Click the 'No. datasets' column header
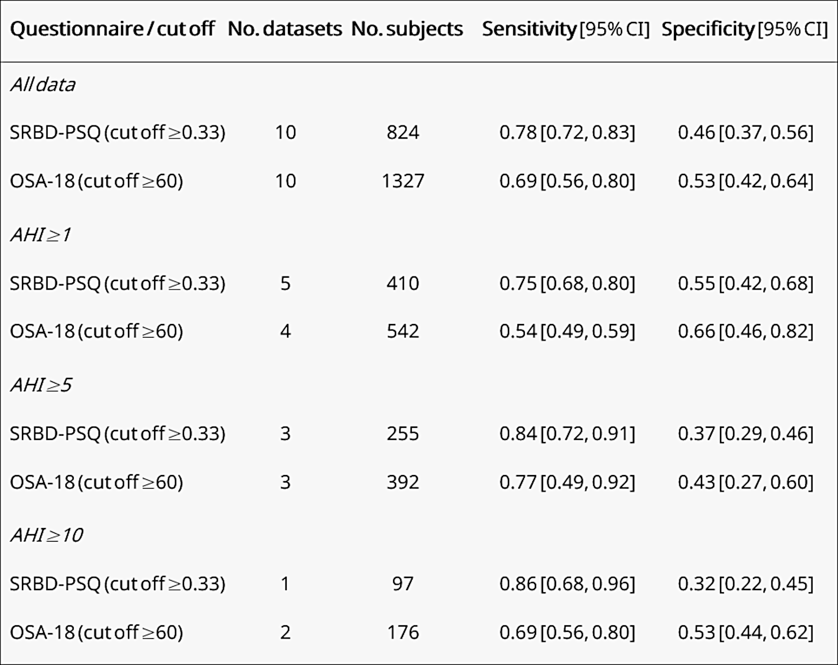Image resolution: width=838 pixels, height=665 pixels. [x=285, y=29]
